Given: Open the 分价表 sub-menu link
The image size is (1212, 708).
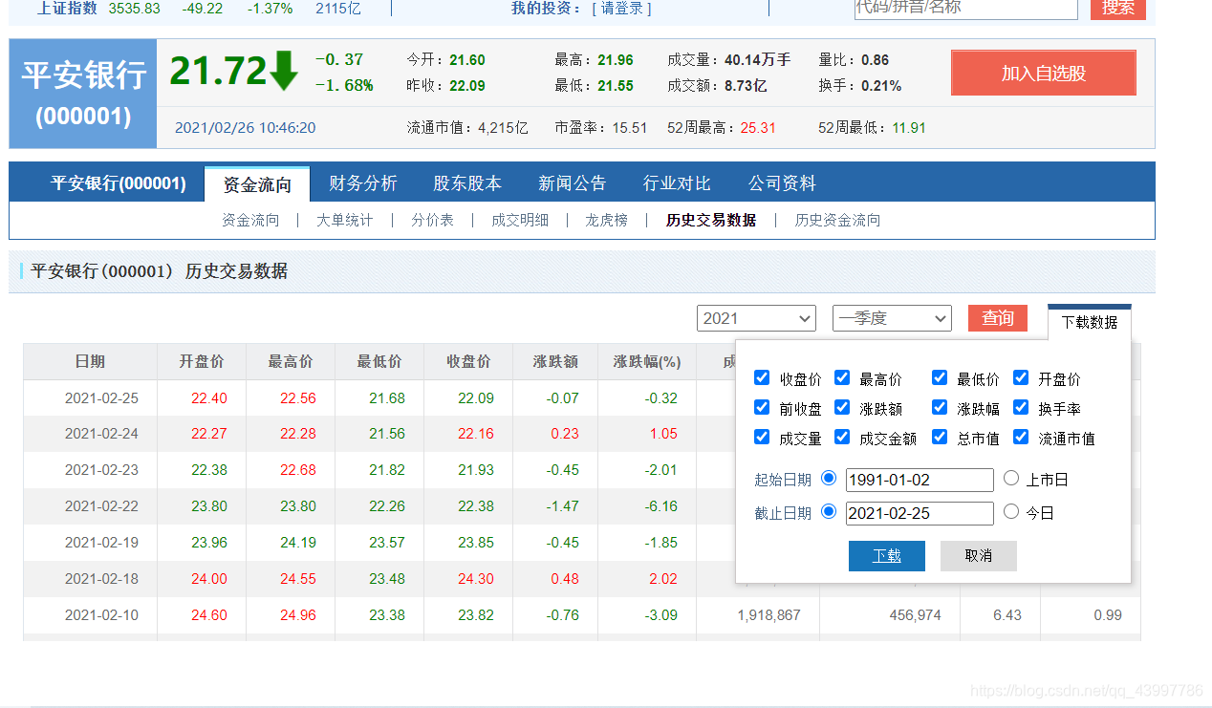Looking at the screenshot, I should point(432,220).
